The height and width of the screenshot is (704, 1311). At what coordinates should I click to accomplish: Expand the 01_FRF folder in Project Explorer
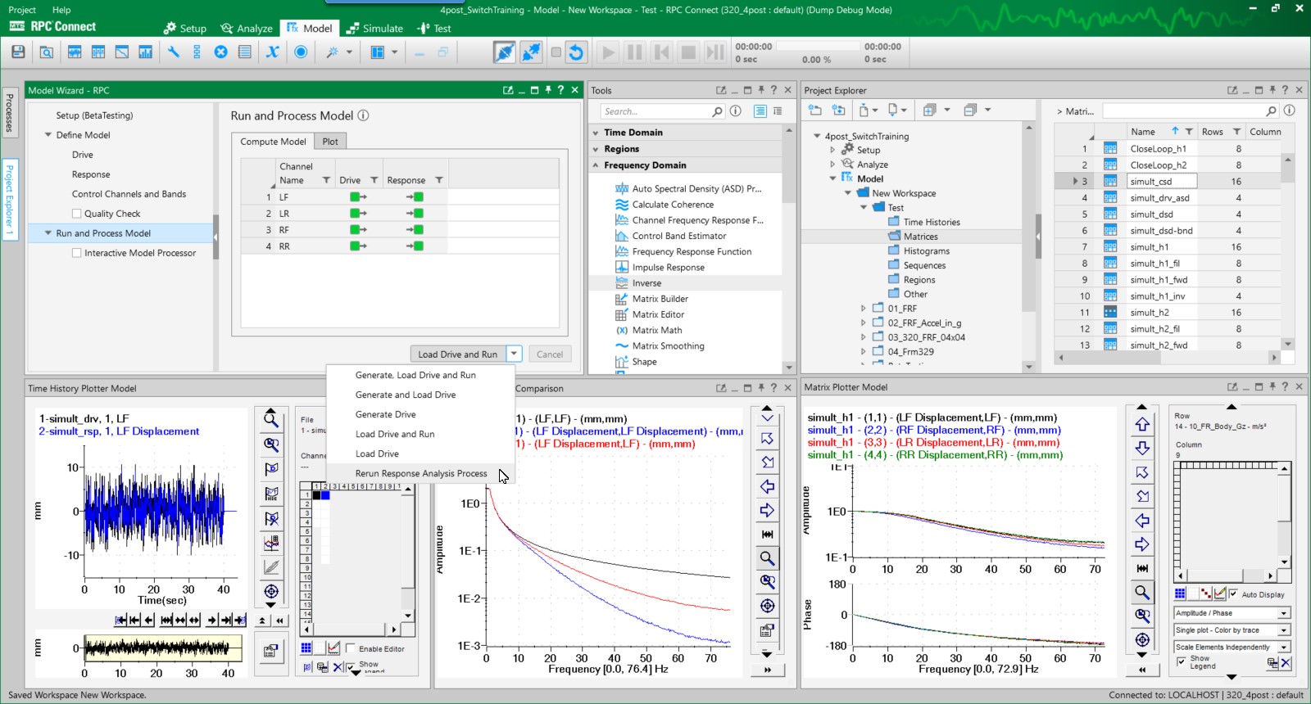[x=863, y=309]
